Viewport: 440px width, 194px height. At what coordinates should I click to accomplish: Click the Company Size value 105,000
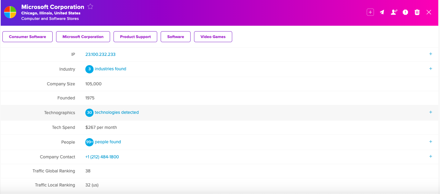click(x=94, y=84)
